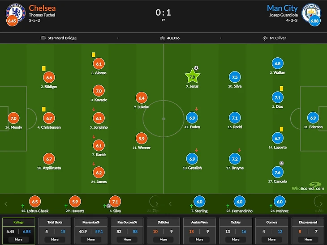Screen dimensions: 327x245
Task: Click the Chelsea club crest
Action: 16,13
